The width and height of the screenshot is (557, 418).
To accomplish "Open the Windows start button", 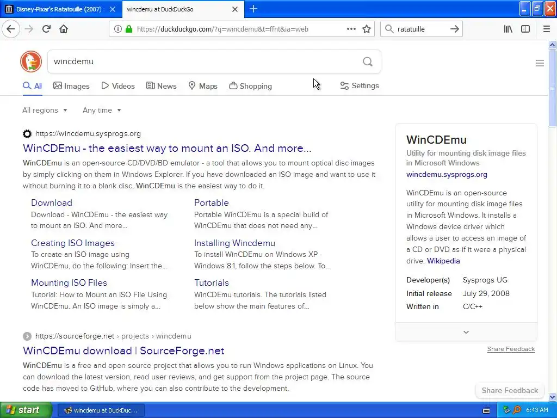I will tap(26, 410).
